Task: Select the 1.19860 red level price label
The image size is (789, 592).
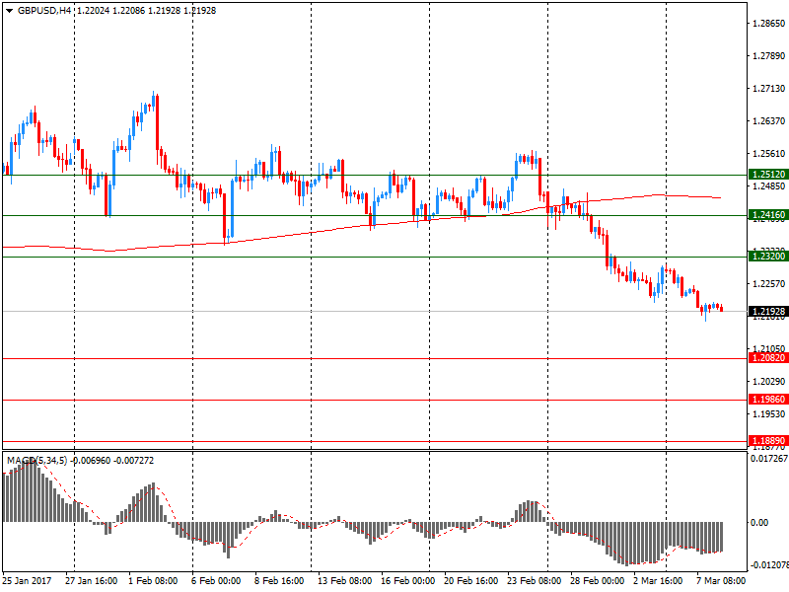Action: (x=768, y=400)
